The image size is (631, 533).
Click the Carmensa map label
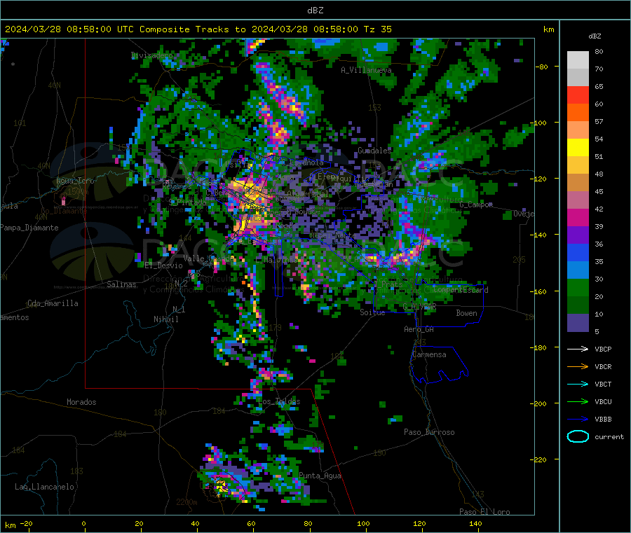429,354
